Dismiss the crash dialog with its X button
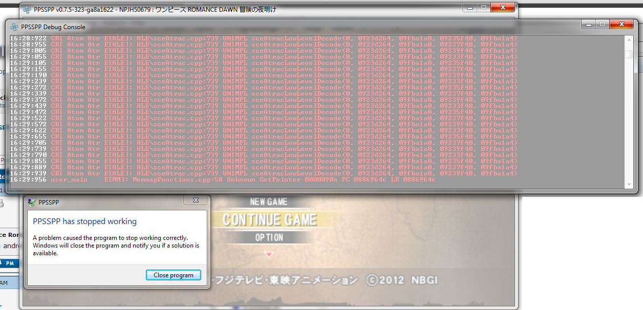 click(196, 200)
